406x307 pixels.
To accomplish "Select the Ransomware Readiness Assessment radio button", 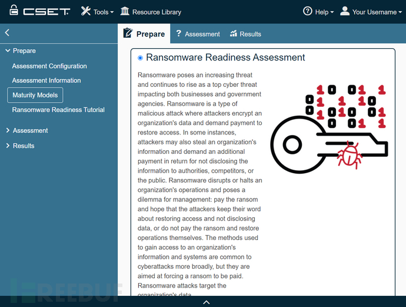I will point(140,58).
